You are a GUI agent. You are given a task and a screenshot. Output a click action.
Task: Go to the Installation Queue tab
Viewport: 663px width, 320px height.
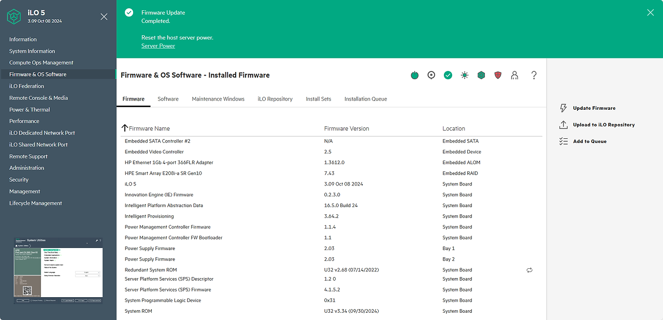click(x=366, y=98)
